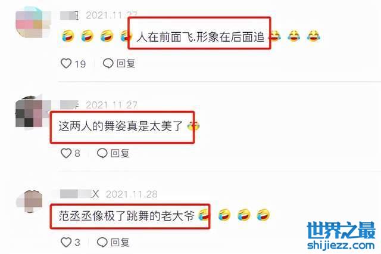
Task: Click the comment 这两人的舞姿真是太美了
Action: click(120, 126)
